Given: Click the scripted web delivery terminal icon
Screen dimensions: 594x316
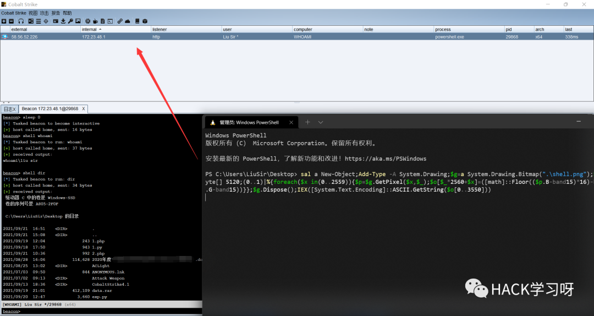Looking at the screenshot, I should tap(110, 21).
